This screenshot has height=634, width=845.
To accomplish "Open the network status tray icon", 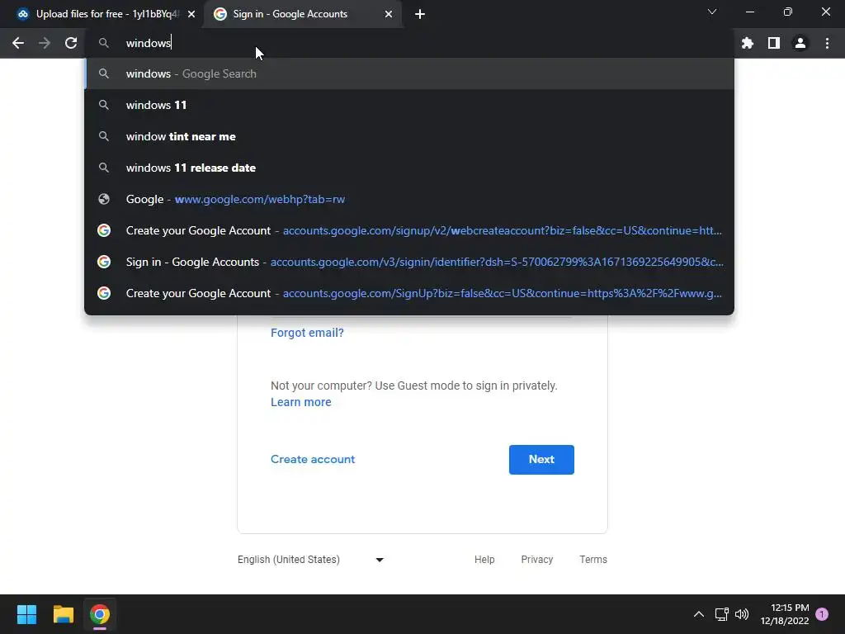I will pos(721,614).
